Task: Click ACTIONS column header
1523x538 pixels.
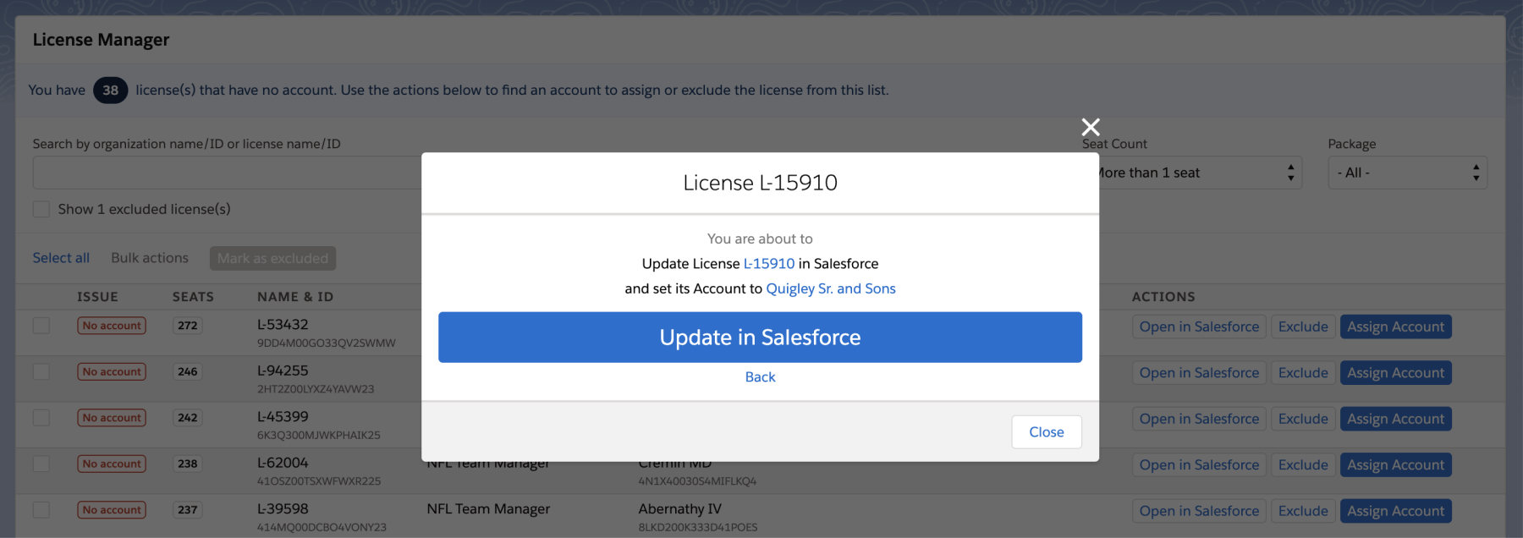Action: [1163, 297]
